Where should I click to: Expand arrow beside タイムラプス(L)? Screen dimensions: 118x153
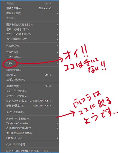point(57,46)
